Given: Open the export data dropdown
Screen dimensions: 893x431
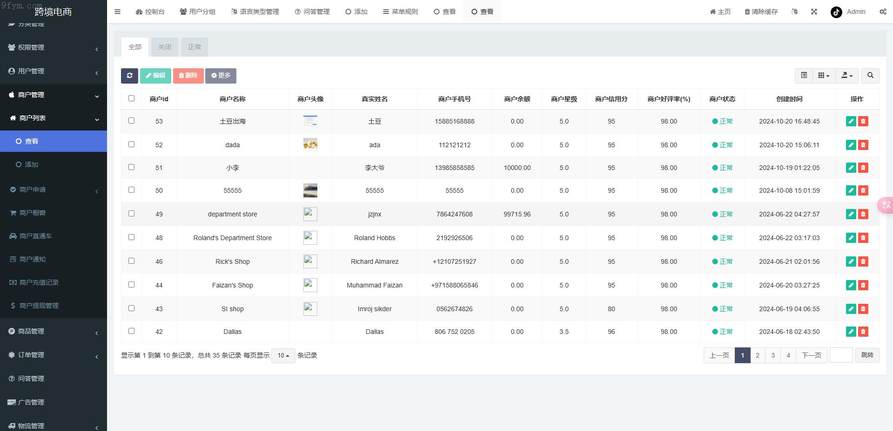Looking at the screenshot, I should click(847, 76).
